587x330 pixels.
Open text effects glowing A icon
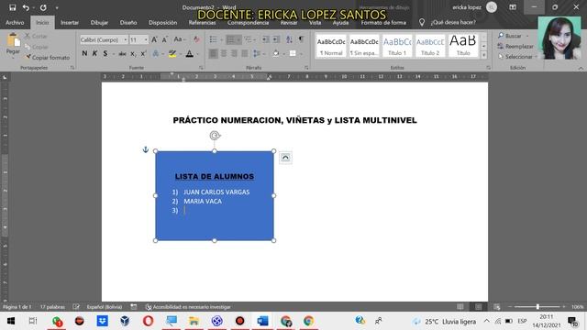tap(156, 54)
